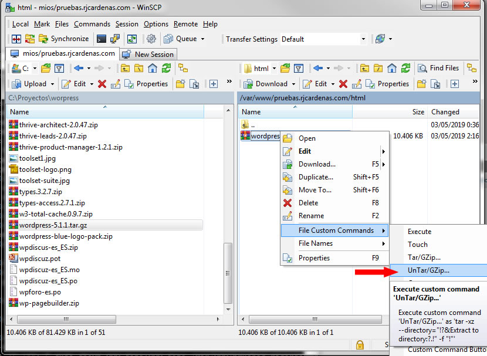487x356 pixels.
Task: Click Properties in the remote toolbar
Action: click(387, 84)
